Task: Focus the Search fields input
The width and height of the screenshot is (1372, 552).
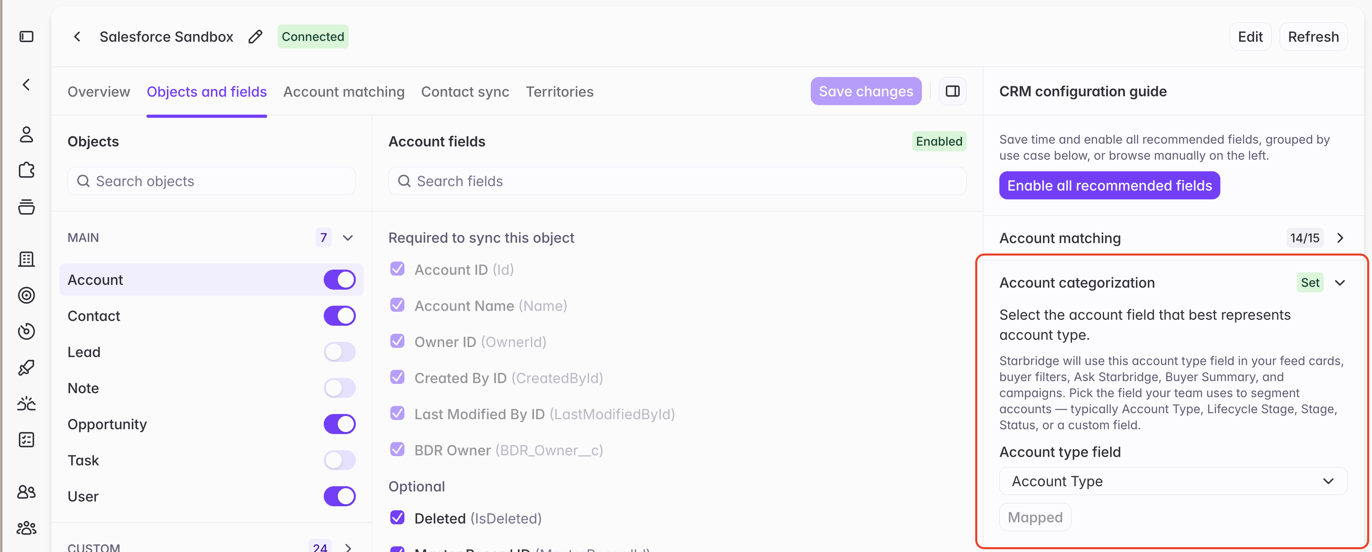Action: pyautogui.click(x=677, y=181)
